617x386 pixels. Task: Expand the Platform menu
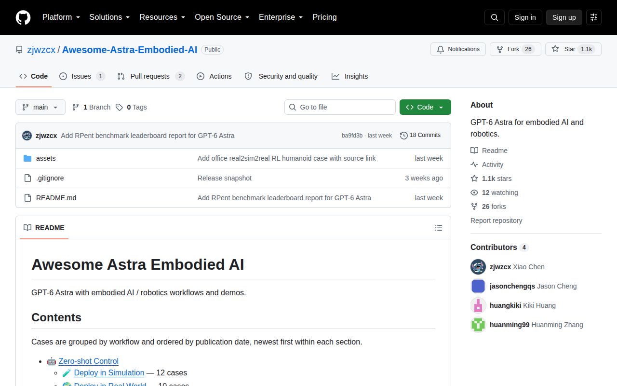point(61,17)
